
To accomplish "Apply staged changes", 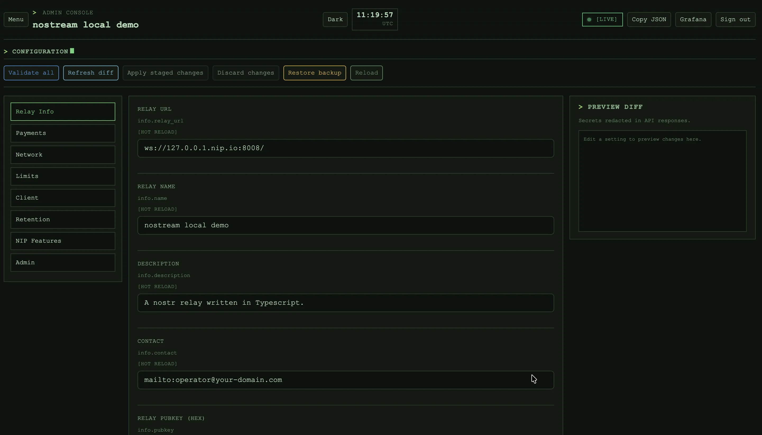I will 165,73.
